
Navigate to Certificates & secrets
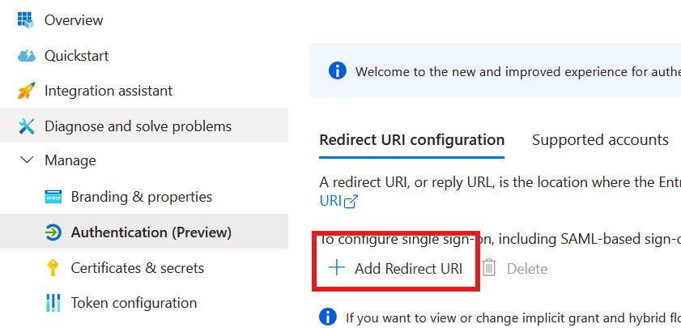(x=138, y=268)
